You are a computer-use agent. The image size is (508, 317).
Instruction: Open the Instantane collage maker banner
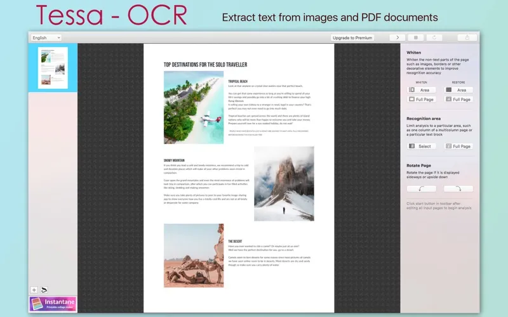[x=53, y=304]
